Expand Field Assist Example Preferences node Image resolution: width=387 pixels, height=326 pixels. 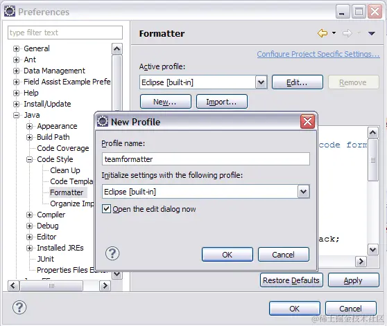coord(16,82)
